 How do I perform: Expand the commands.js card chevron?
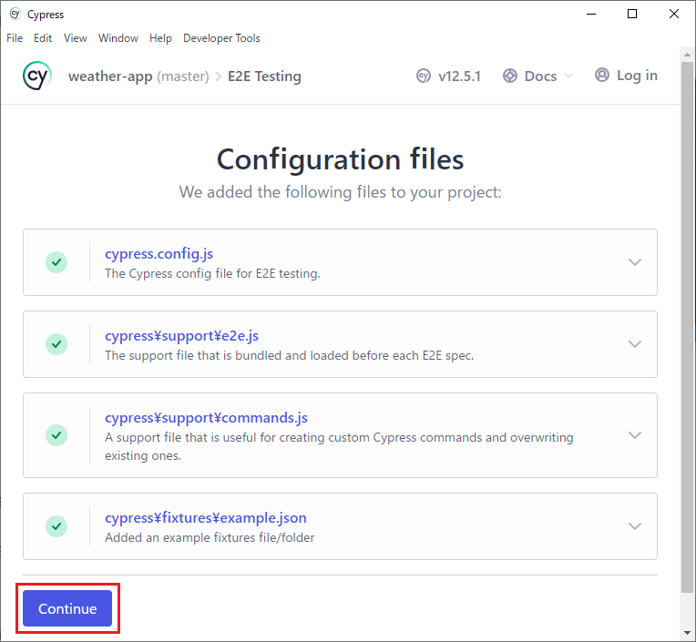tap(635, 435)
